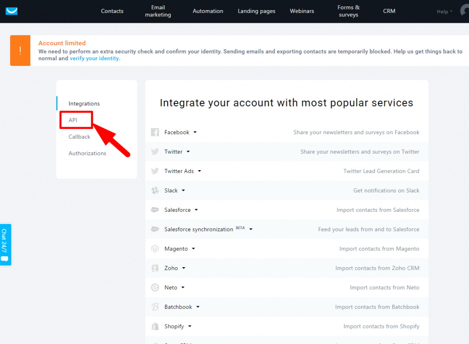Select Authorizations in the sidebar

(x=87, y=153)
